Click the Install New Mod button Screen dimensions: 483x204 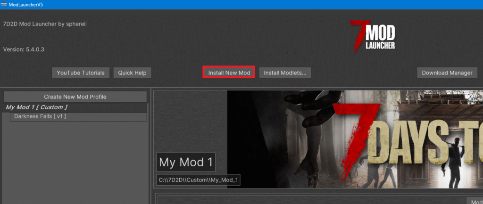point(229,73)
